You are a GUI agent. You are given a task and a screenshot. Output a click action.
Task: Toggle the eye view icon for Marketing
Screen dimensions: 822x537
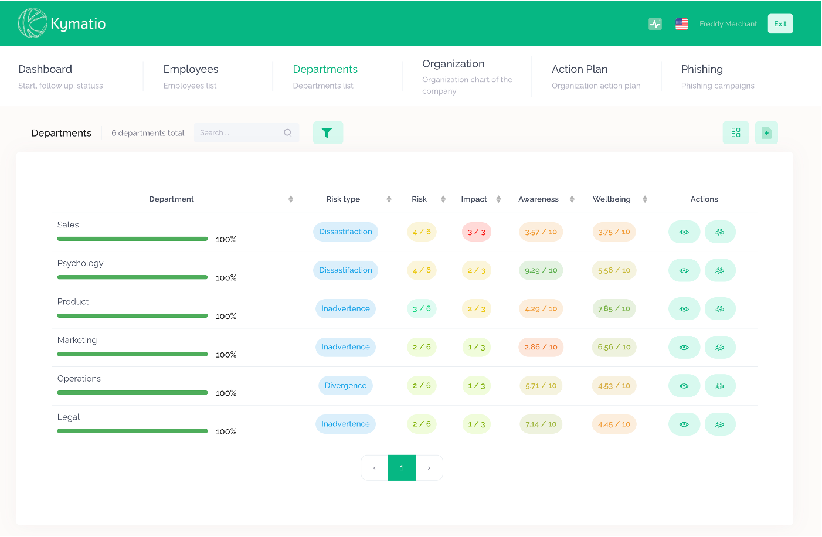[x=684, y=347]
